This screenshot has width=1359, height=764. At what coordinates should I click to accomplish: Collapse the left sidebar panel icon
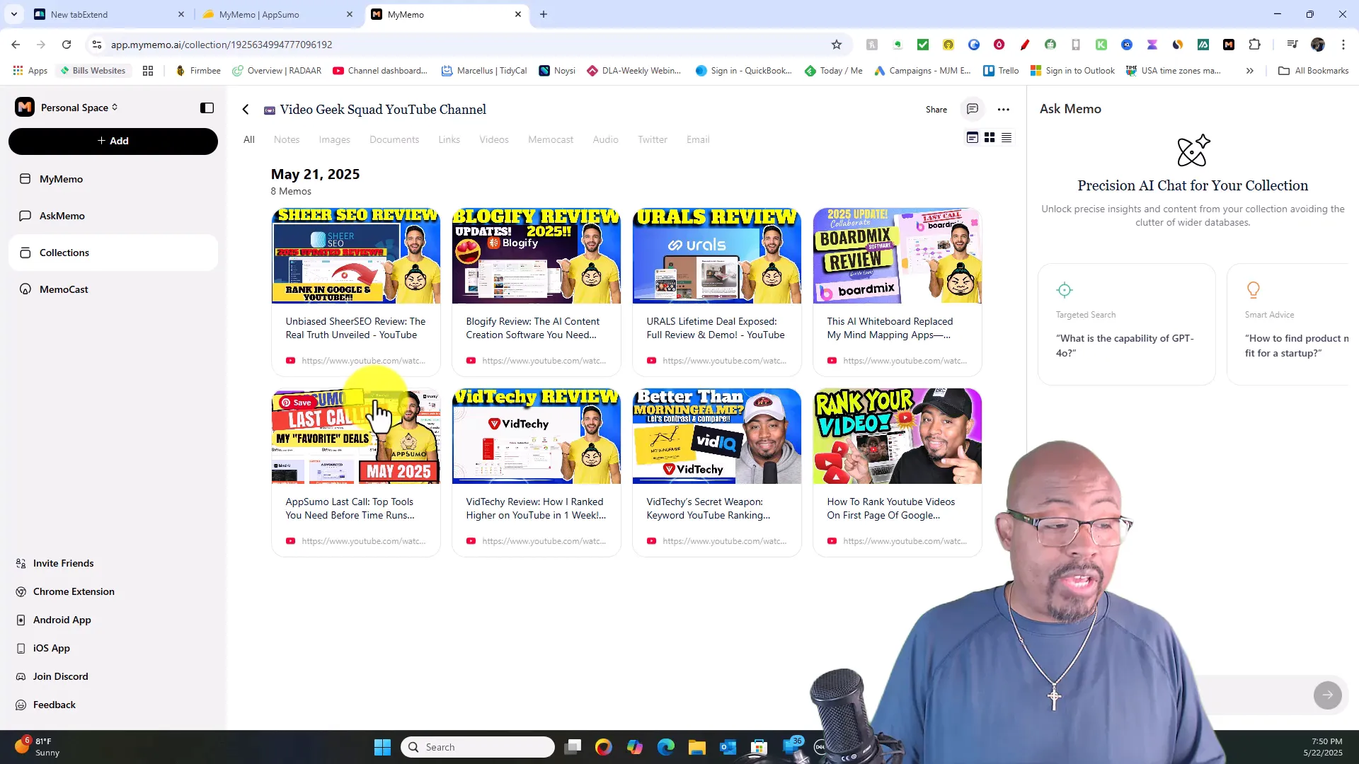coord(207,108)
